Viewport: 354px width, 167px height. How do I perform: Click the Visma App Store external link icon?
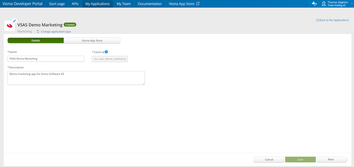click(x=198, y=4)
